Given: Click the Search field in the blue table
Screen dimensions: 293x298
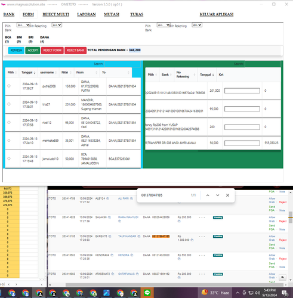Looking at the screenshot, I should click(123, 64).
